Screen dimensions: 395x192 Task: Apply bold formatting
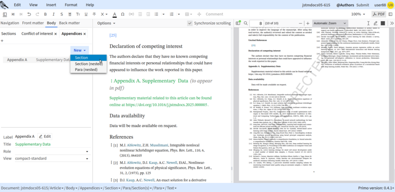pyautogui.click(x=45, y=14)
